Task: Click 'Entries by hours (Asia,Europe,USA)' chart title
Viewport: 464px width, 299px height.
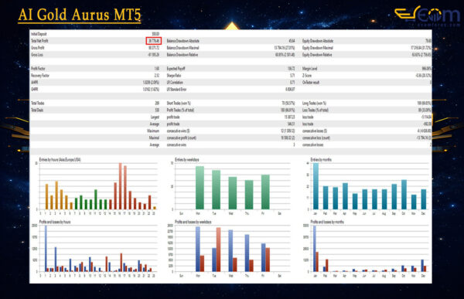Action: [60, 160]
